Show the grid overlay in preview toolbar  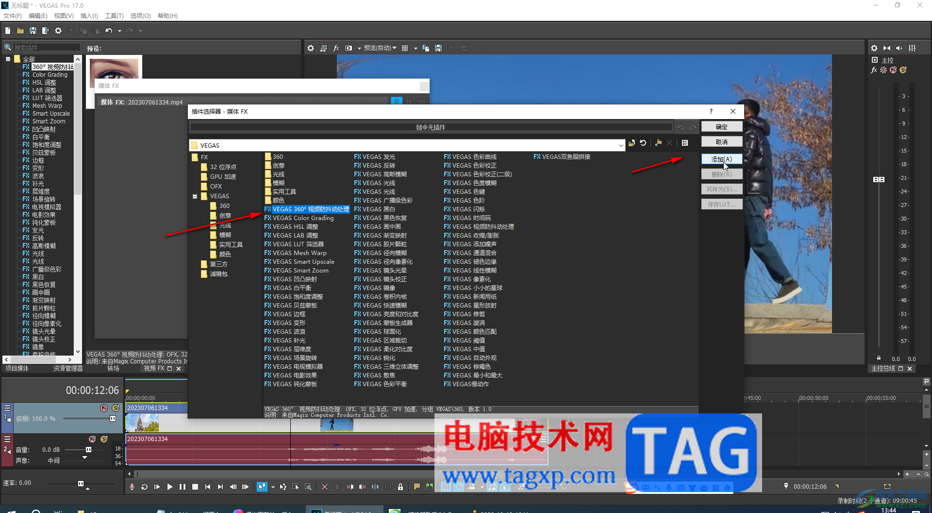(405, 48)
